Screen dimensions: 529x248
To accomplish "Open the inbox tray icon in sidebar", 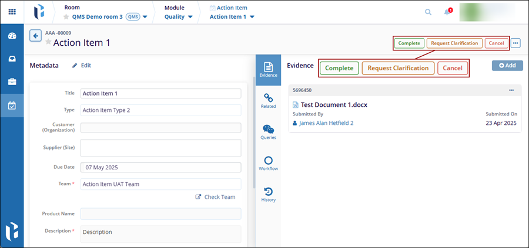I will click(x=12, y=59).
